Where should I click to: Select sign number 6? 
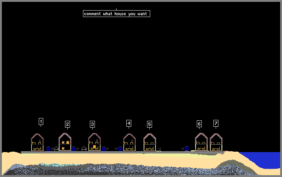click(199, 124)
